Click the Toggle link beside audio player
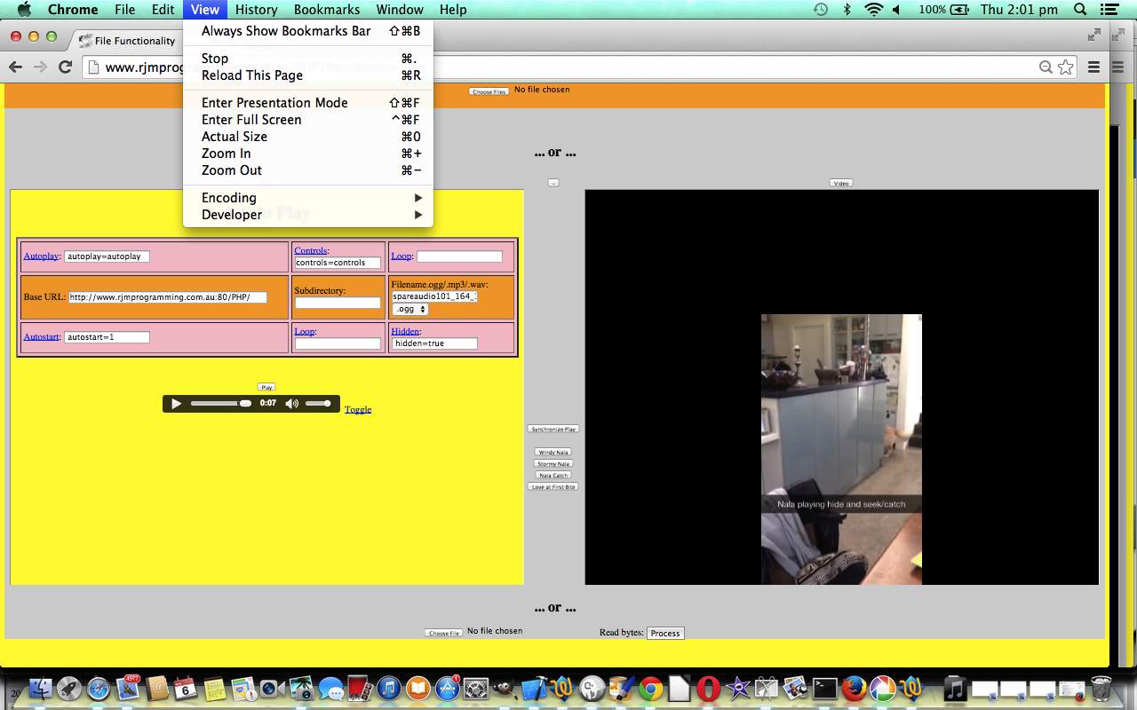The image size is (1137, 710). 358,409
